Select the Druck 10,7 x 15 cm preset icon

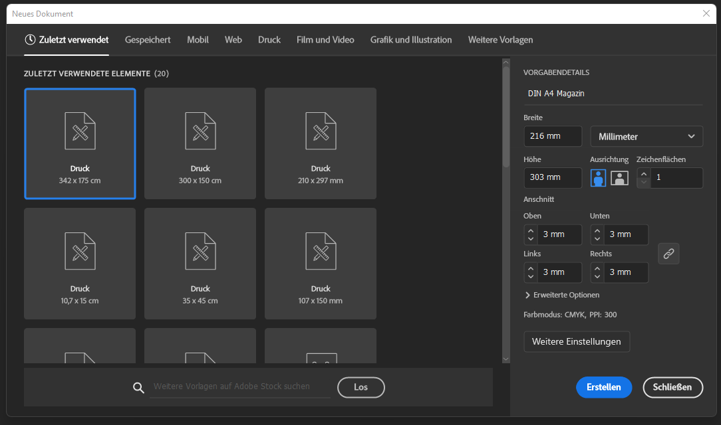pyautogui.click(x=80, y=251)
